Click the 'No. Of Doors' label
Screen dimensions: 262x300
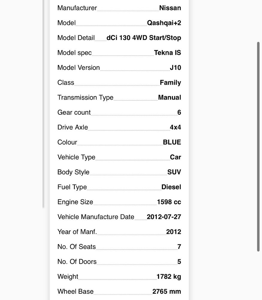click(77, 262)
